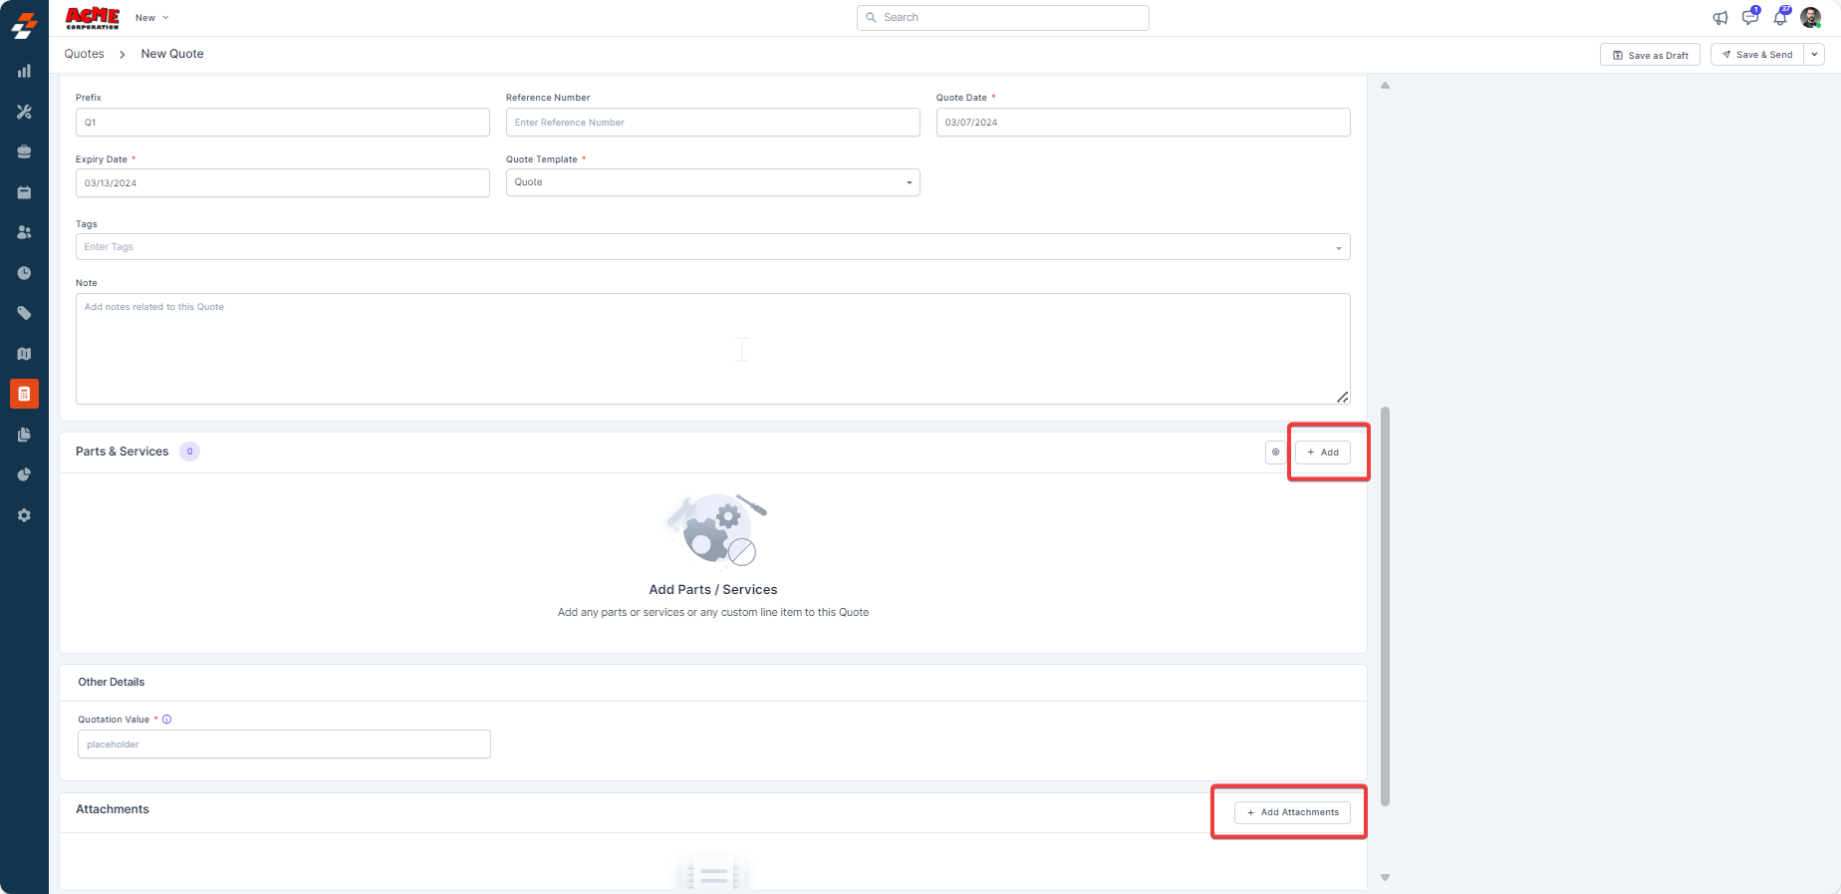
Task: Click the Parts & Services count badge
Action: (x=189, y=451)
